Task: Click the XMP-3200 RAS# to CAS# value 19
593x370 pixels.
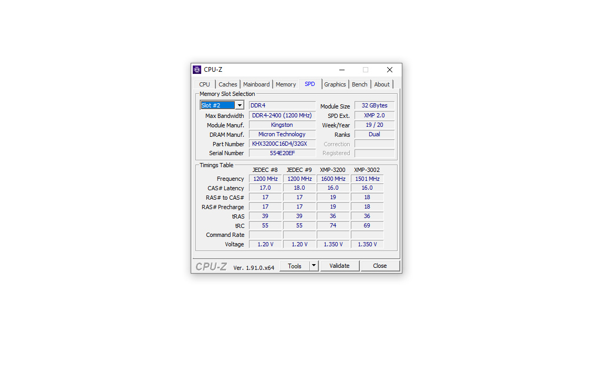Action: coord(333,197)
